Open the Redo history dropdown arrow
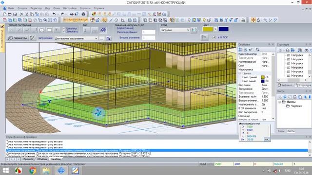Image resolution: width=312 pixels, height=175 pixels. pos(66,14)
